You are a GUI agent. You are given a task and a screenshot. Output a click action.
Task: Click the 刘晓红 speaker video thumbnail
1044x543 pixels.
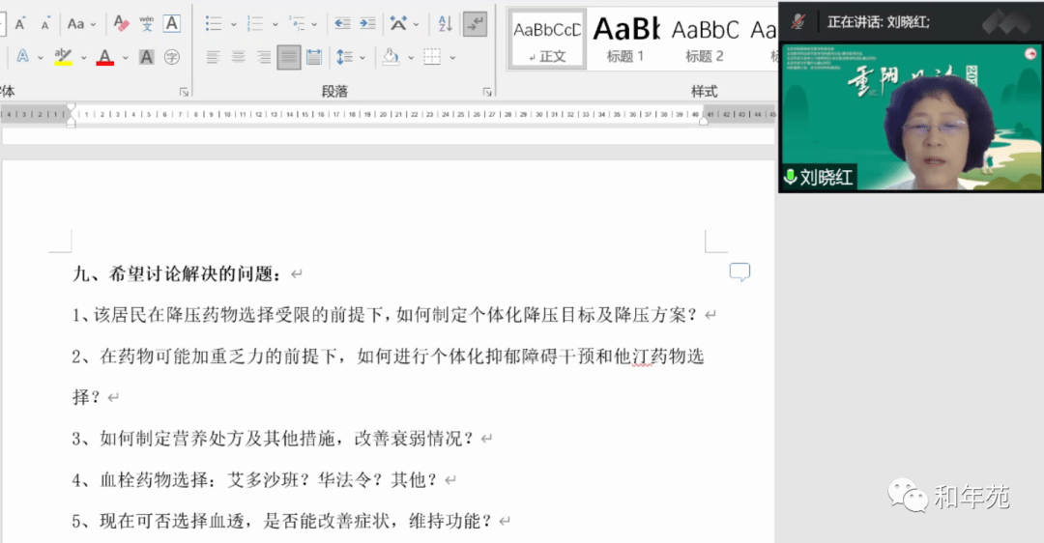[x=911, y=117]
